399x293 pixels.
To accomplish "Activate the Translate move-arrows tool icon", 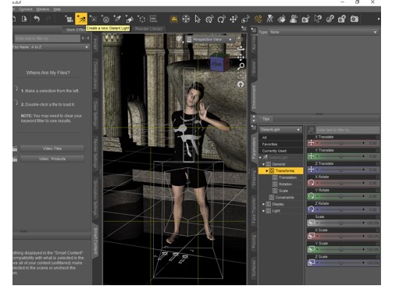I will coord(233,19).
